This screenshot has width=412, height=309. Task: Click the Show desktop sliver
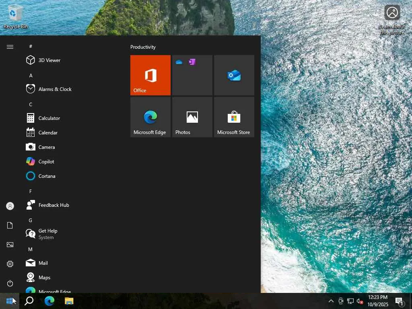(x=410, y=301)
